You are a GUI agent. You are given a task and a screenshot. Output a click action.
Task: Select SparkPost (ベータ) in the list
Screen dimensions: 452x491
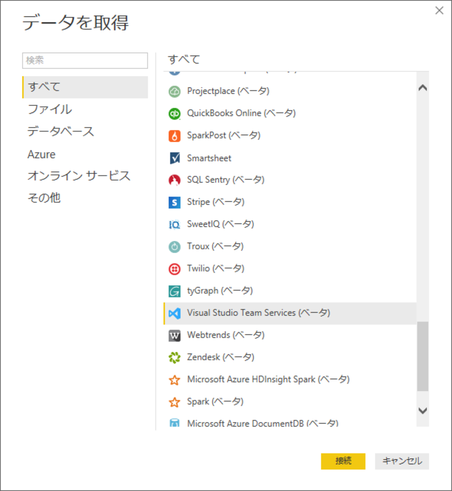click(290, 136)
